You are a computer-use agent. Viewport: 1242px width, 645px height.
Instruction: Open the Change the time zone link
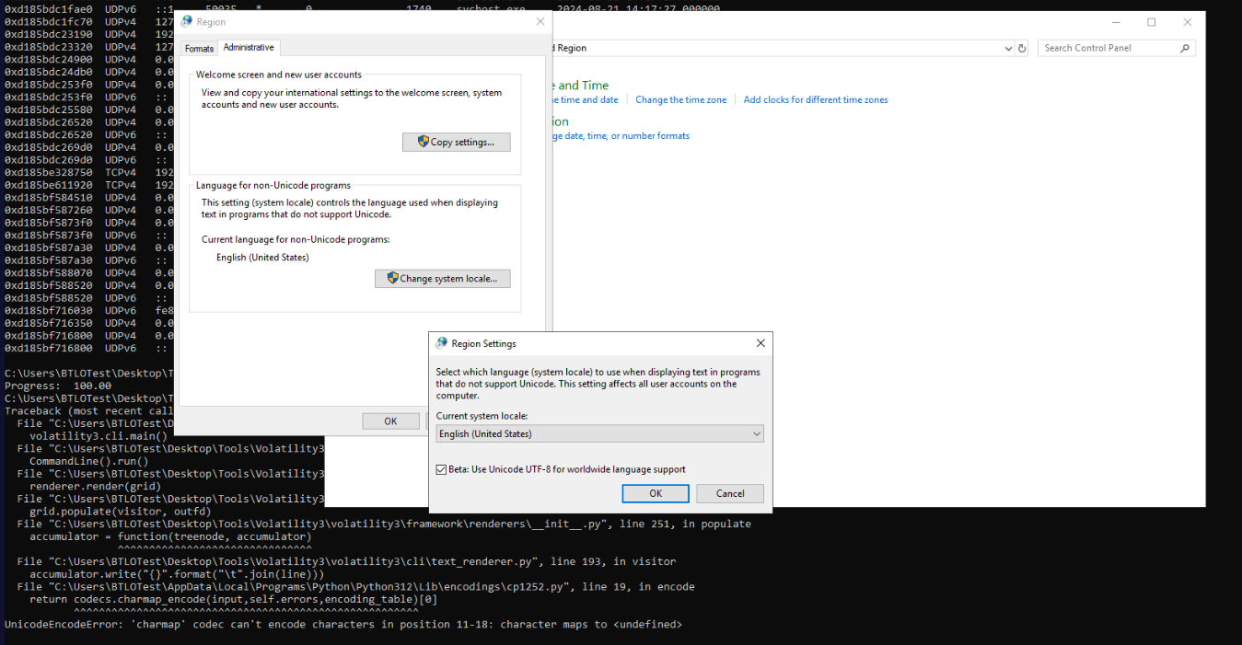pos(680,99)
